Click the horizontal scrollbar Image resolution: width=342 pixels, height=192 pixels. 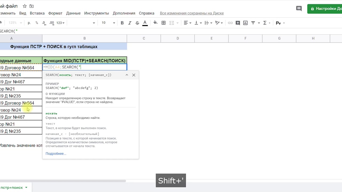pyautogui.click(x=63, y=181)
